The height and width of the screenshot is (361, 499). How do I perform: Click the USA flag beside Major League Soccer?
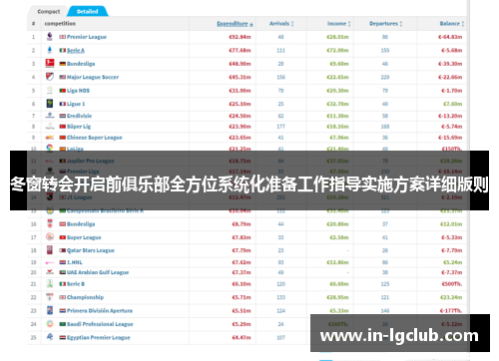pyautogui.click(x=63, y=77)
